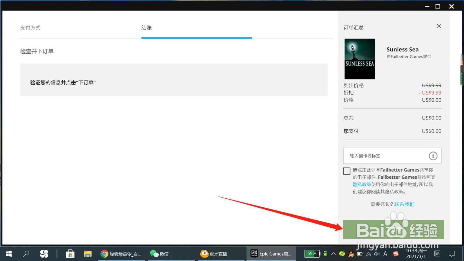Open the taskbar clock and date
This screenshot has height=261, width=464.
tap(416, 254)
